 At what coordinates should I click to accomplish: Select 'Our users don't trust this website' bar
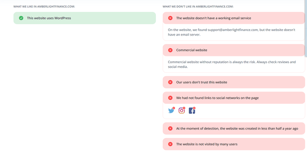234,82
